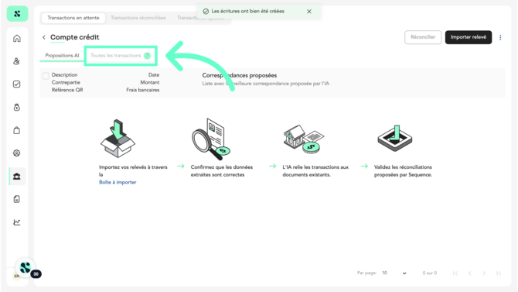The width and height of the screenshot is (518, 292).
Task: Go to the previous page of results
Action: 469,273
